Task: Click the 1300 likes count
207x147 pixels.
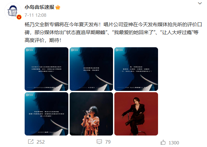Action: (x=174, y=143)
